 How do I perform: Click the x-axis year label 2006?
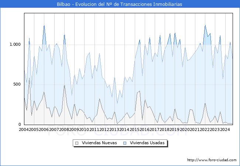pyautogui.click(x=44, y=129)
